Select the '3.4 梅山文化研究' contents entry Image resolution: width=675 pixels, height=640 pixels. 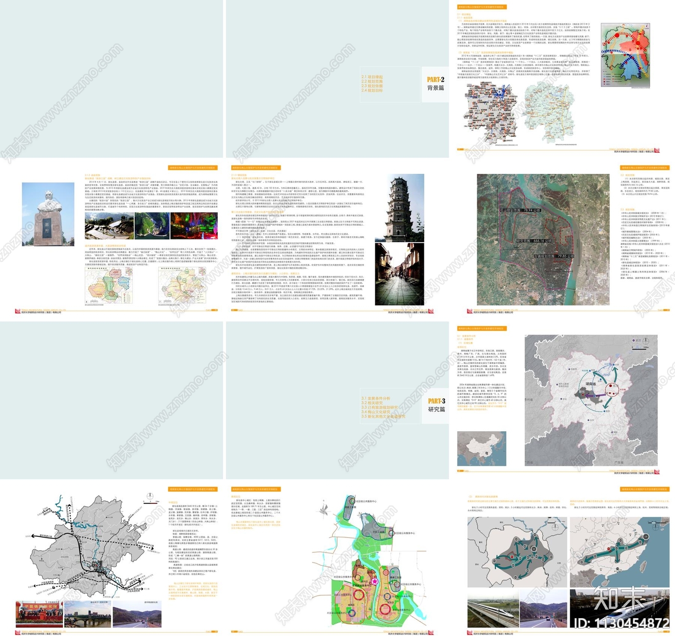click(375, 412)
